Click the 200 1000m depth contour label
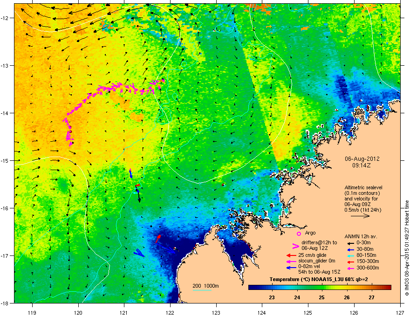 [205, 286]
